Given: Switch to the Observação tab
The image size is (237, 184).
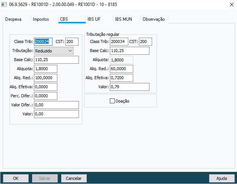Looking at the screenshot, I should (x=154, y=19).
